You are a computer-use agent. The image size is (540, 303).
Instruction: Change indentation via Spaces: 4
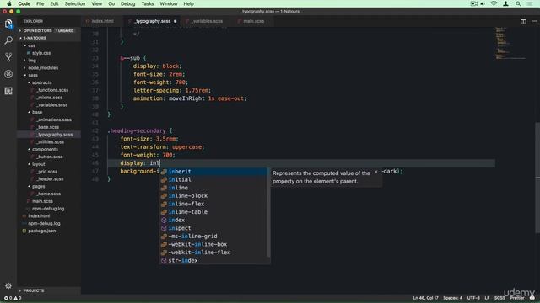(452, 298)
